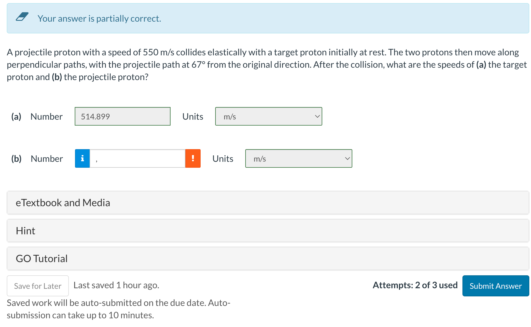Click the 'Last saved 1 hour ago' text
This screenshot has width=531, height=327.
click(x=116, y=285)
